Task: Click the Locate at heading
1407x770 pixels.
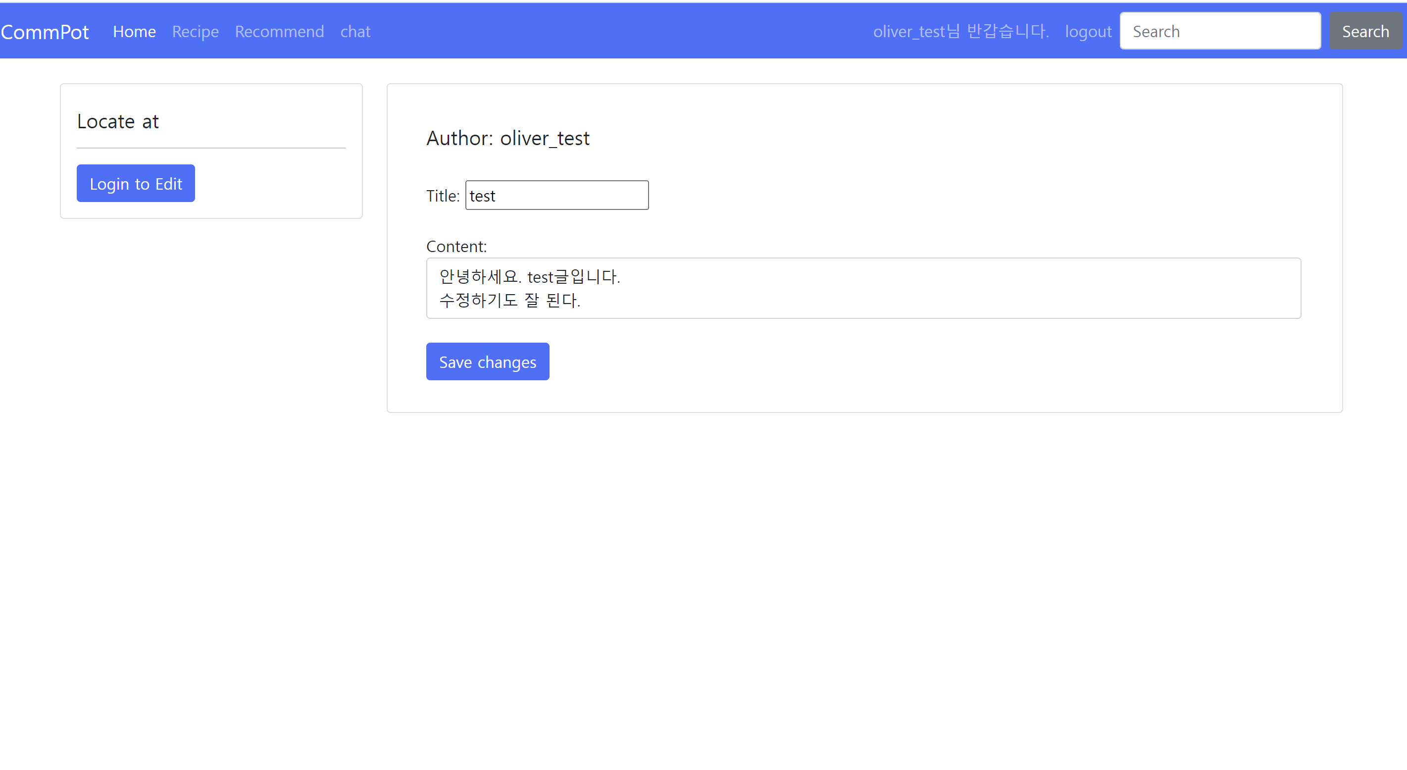Action: coord(118,121)
